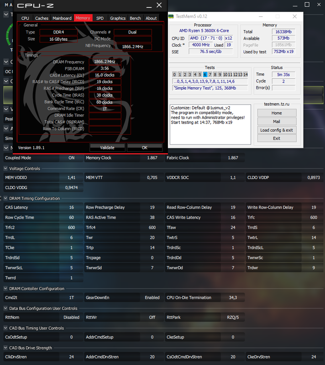Select the Memory tab in CPU-Z
The image size is (325, 365).
pos(83,18)
